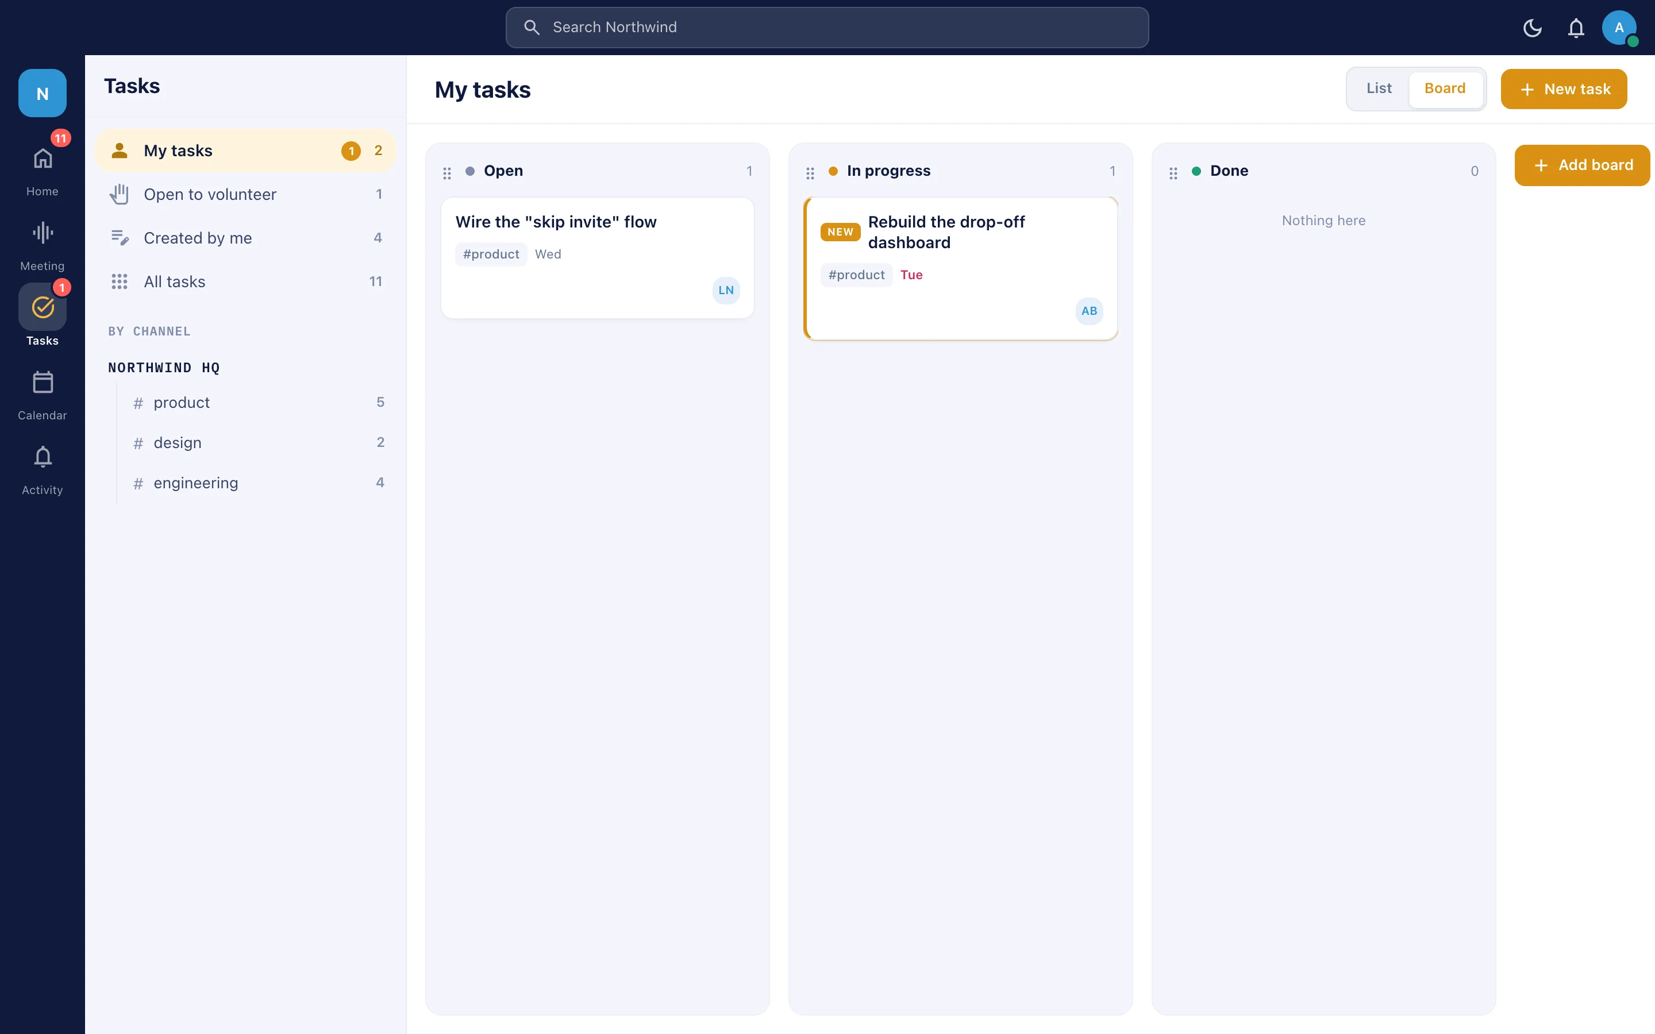Viewport: 1655px width, 1034px height.
Task: Click the raised hand volunteer icon
Action: [119, 194]
